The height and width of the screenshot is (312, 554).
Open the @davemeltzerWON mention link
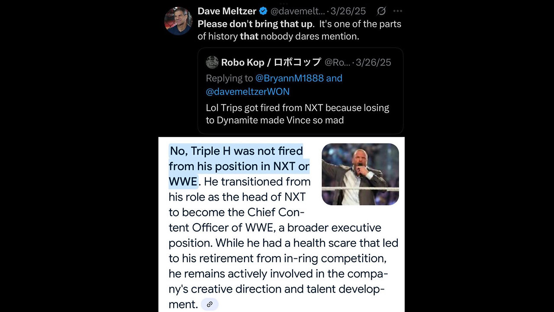[248, 92]
